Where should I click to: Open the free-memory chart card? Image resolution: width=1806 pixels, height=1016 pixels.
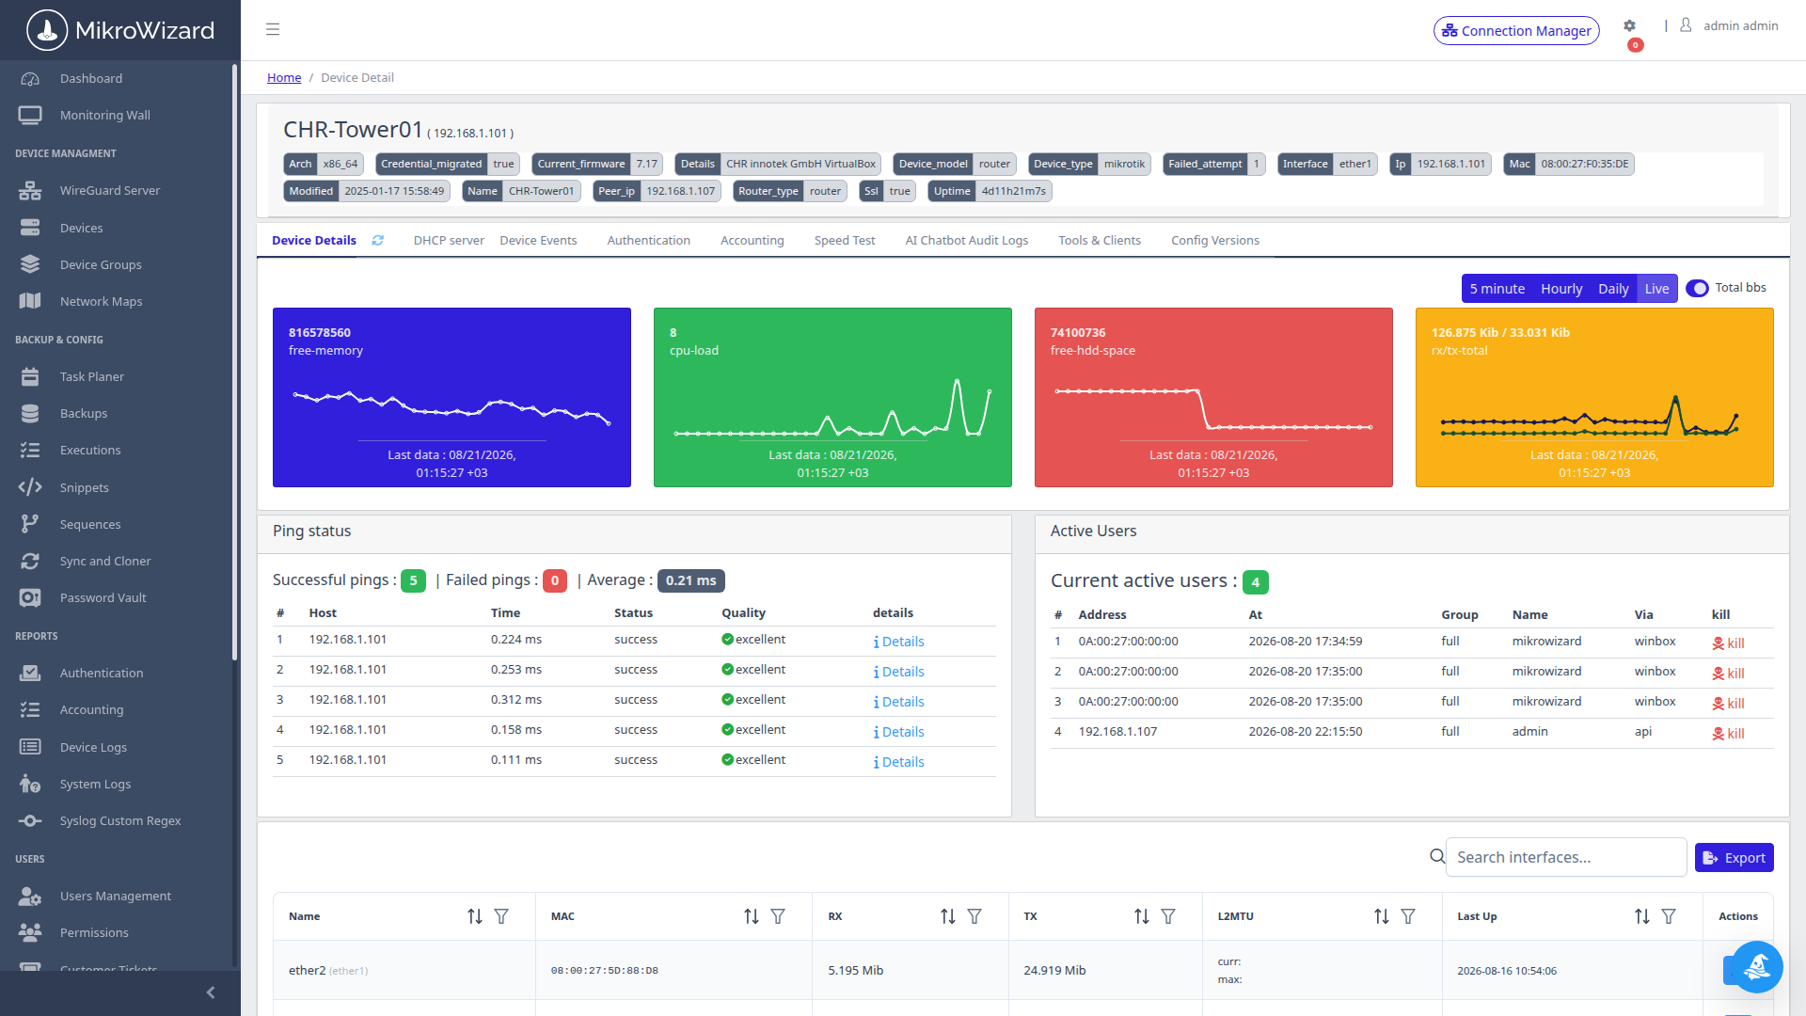click(451, 398)
